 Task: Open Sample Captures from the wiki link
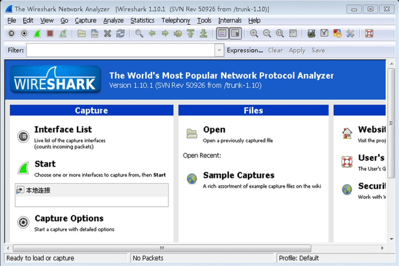pos(238,175)
